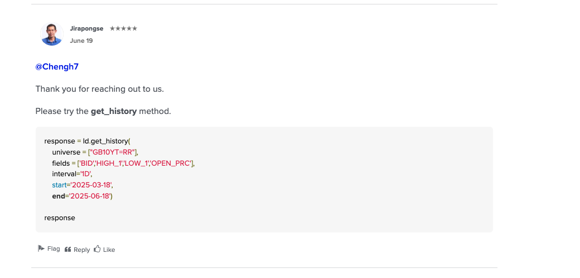The image size is (580, 278).
Task: Click the 'Thank you for reaching out' sentence
Action: (99, 89)
